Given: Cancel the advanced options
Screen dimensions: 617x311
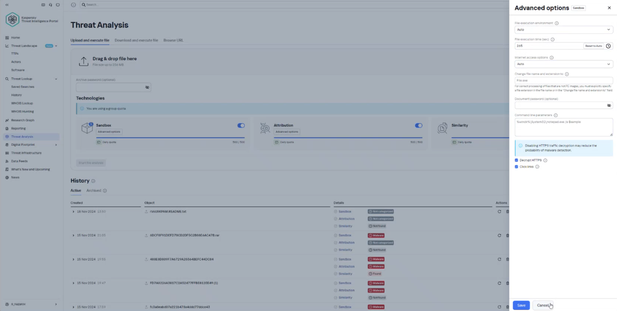Looking at the screenshot, I should 543,305.
